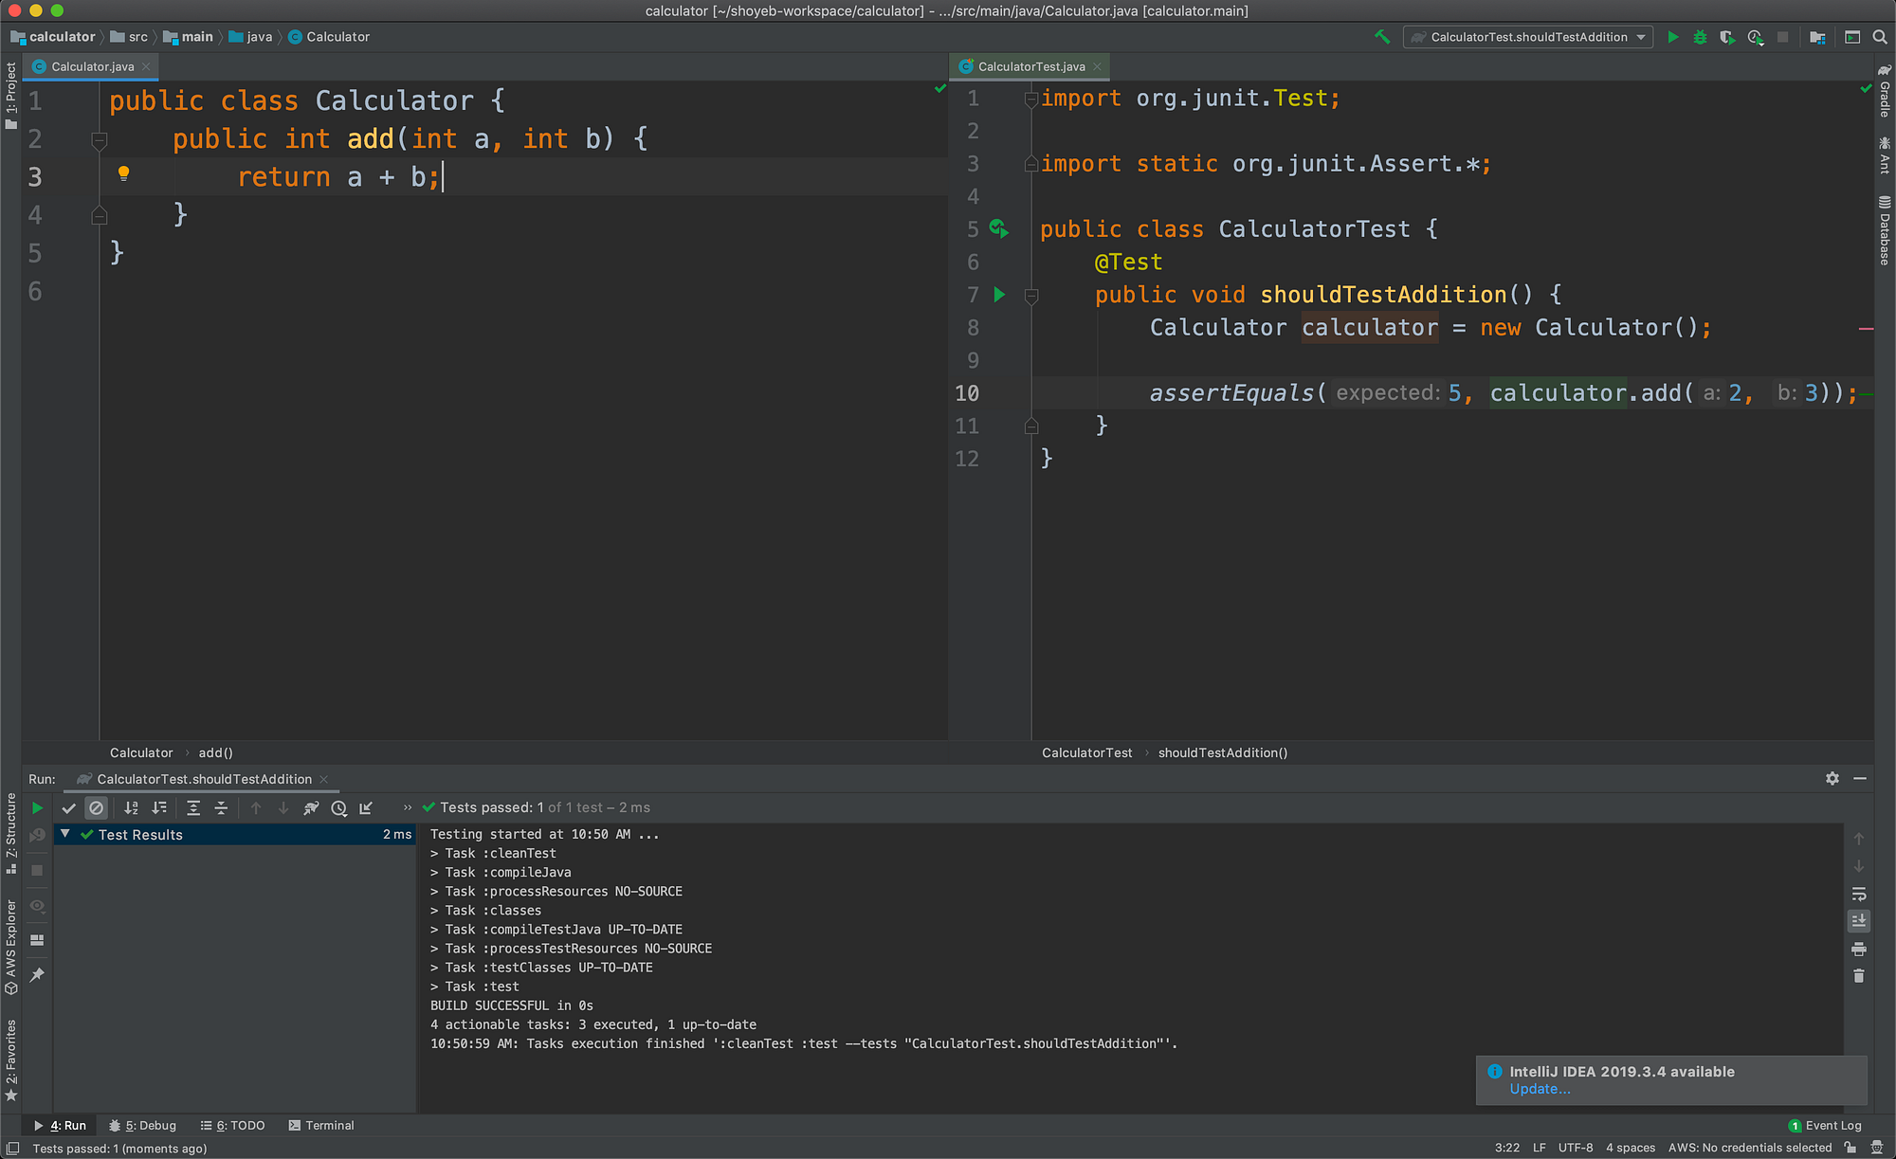Toggle showing ignored tests in Test Results
This screenshot has height=1159, width=1896.
click(x=97, y=807)
